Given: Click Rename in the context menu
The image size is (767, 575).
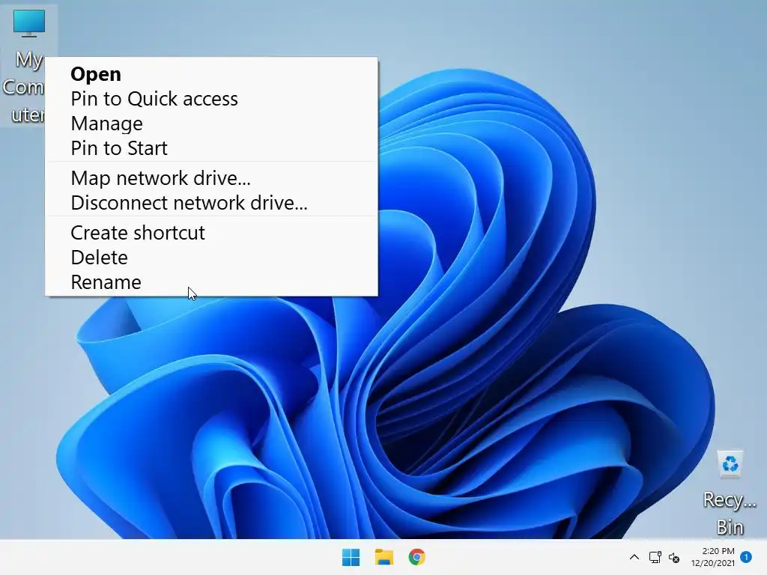Looking at the screenshot, I should 211,282.
